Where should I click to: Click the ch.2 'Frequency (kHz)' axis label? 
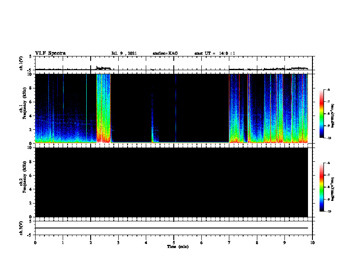(x=24, y=177)
